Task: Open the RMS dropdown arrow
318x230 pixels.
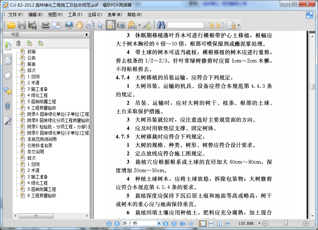Action: pyautogui.click(x=139, y=25)
